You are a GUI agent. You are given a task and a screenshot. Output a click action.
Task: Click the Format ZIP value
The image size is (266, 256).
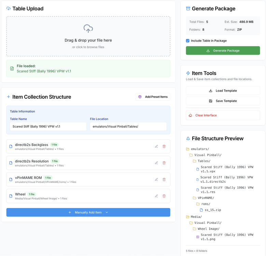pos(239,29)
